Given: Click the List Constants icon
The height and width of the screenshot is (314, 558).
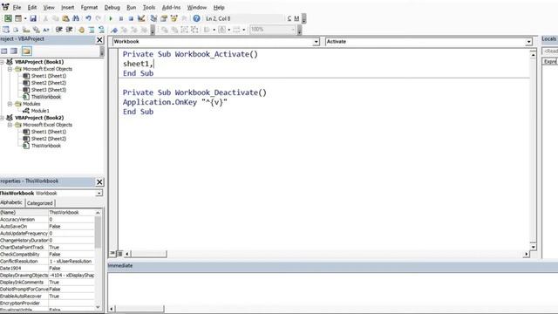Looking at the screenshot, I should (16, 30).
